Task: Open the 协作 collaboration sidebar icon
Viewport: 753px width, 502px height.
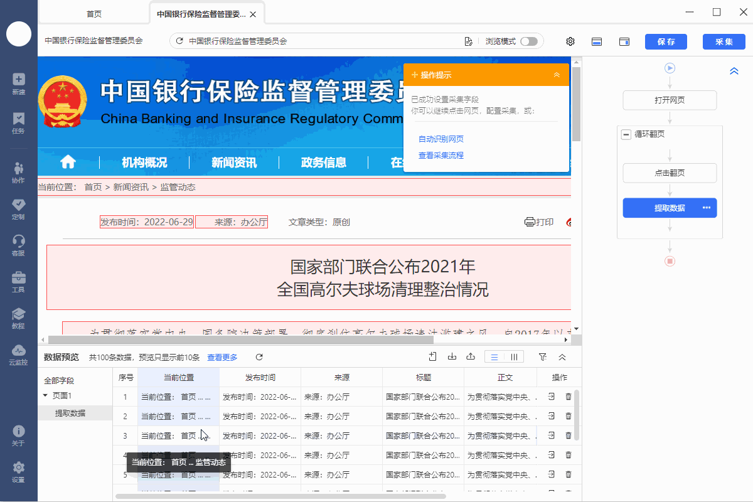Action: [19, 172]
